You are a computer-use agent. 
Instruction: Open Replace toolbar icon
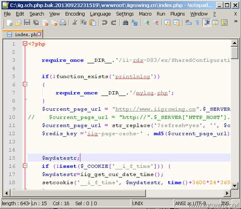pos(135,23)
